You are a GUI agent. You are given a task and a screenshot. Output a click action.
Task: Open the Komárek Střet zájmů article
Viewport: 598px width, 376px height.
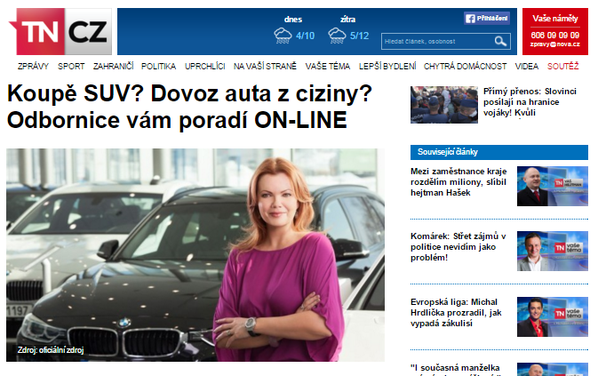pos(458,247)
